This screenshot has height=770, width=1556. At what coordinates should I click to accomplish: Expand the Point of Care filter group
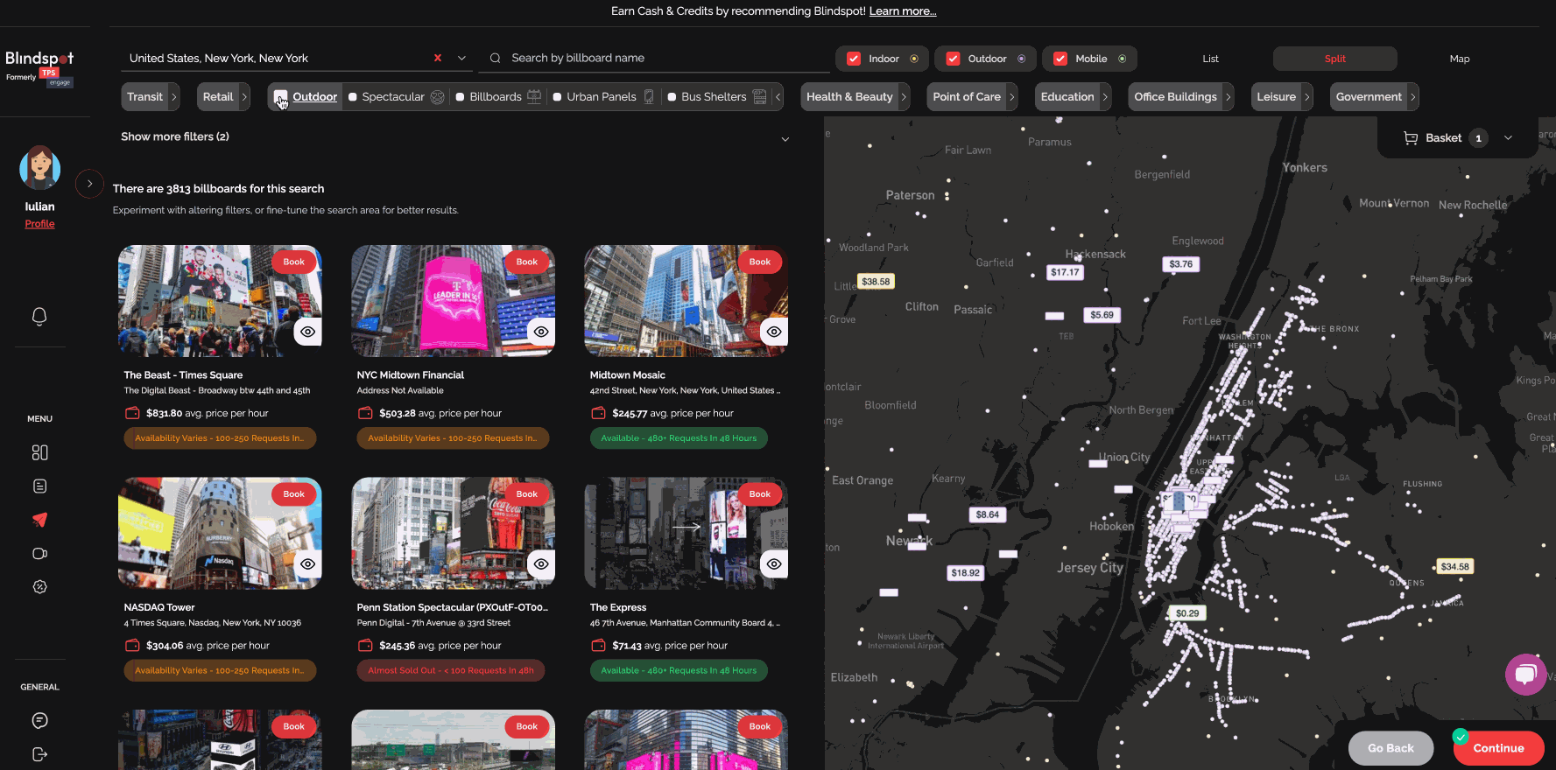pyautogui.click(x=1011, y=97)
